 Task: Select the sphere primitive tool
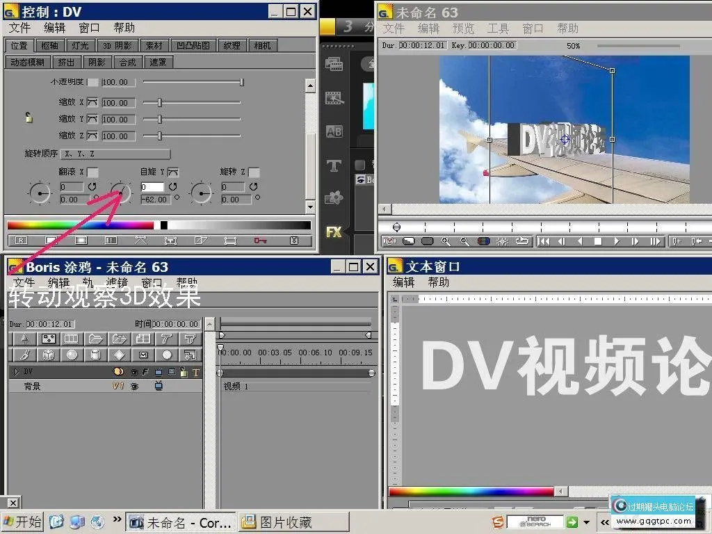pos(72,355)
